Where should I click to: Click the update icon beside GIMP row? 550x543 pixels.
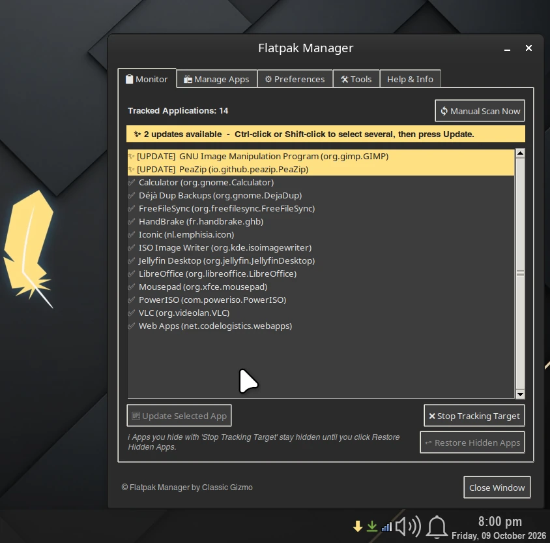pos(132,156)
